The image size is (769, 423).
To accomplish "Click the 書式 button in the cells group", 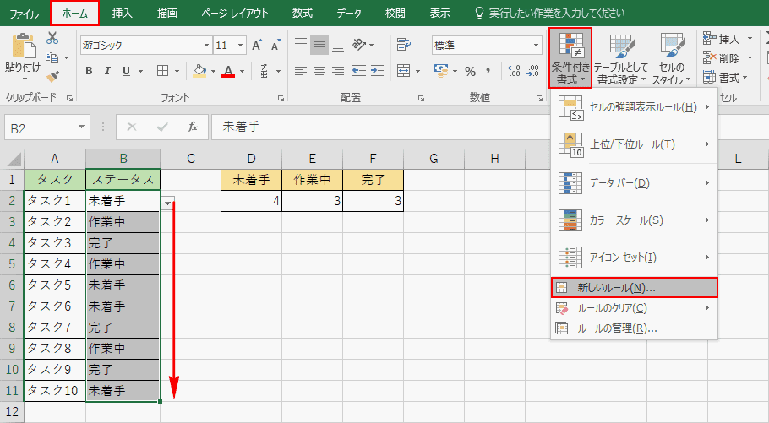I will [x=725, y=78].
